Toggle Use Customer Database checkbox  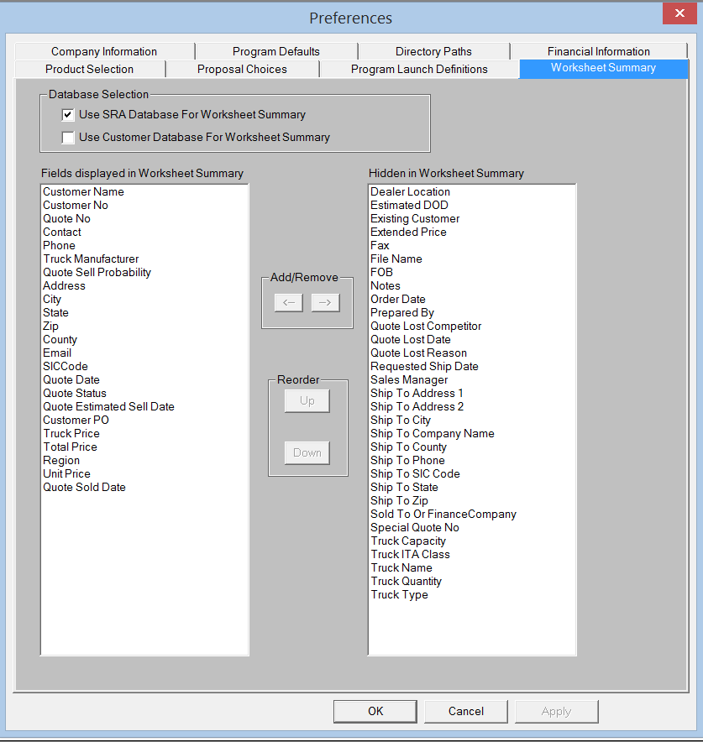(x=68, y=138)
